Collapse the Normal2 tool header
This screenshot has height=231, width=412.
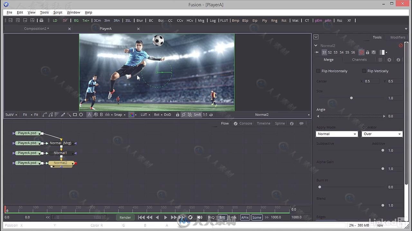point(316,46)
